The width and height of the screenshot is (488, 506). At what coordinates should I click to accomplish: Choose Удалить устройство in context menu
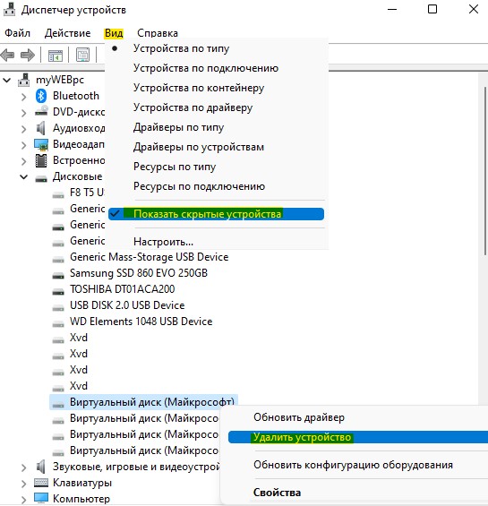coord(358,437)
